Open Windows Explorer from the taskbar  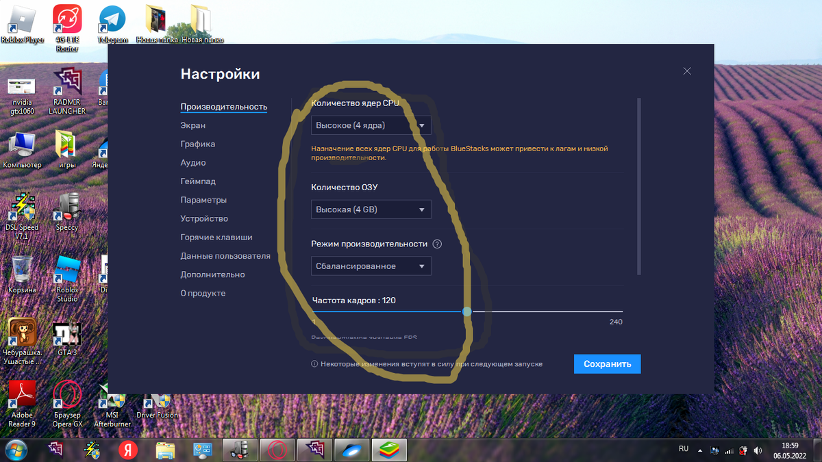tap(166, 450)
